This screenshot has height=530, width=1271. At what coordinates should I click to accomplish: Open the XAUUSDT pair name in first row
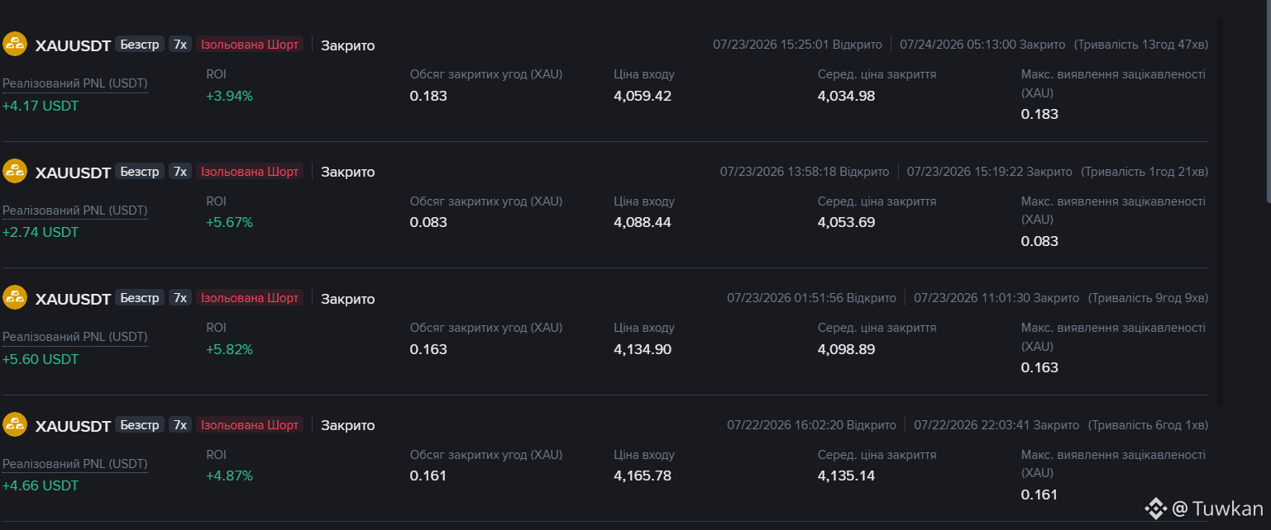click(x=73, y=45)
